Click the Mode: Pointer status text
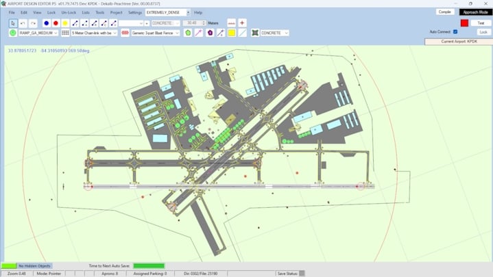Image resolution: width=493 pixels, height=277 pixels. coord(49,274)
